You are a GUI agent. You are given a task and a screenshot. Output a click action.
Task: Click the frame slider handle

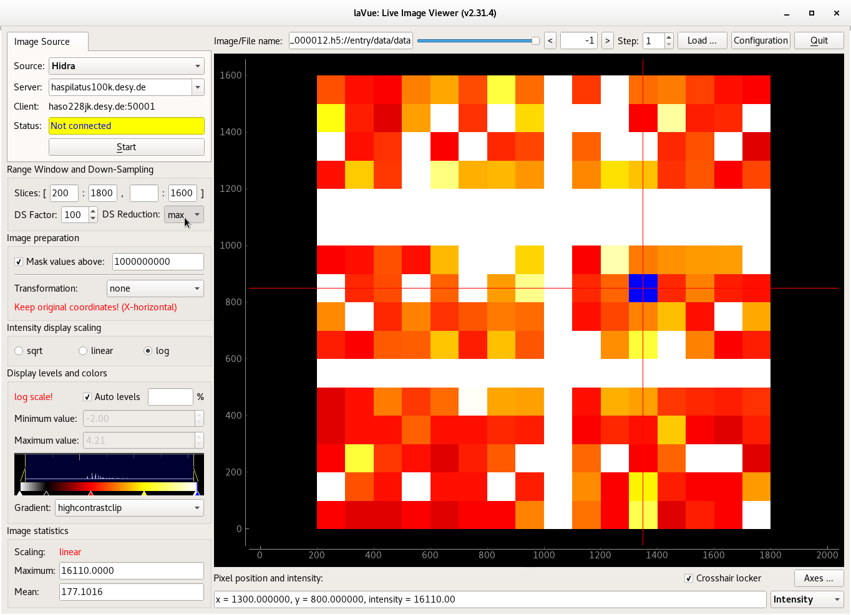535,41
